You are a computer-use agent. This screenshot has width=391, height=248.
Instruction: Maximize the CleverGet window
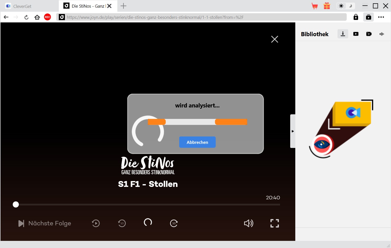point(375,6)
